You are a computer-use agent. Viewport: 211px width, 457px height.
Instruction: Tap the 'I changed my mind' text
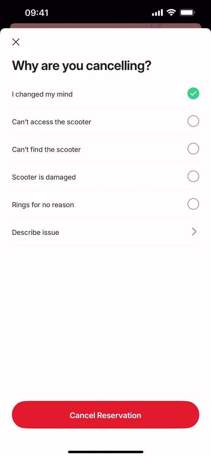click(42, 94)
